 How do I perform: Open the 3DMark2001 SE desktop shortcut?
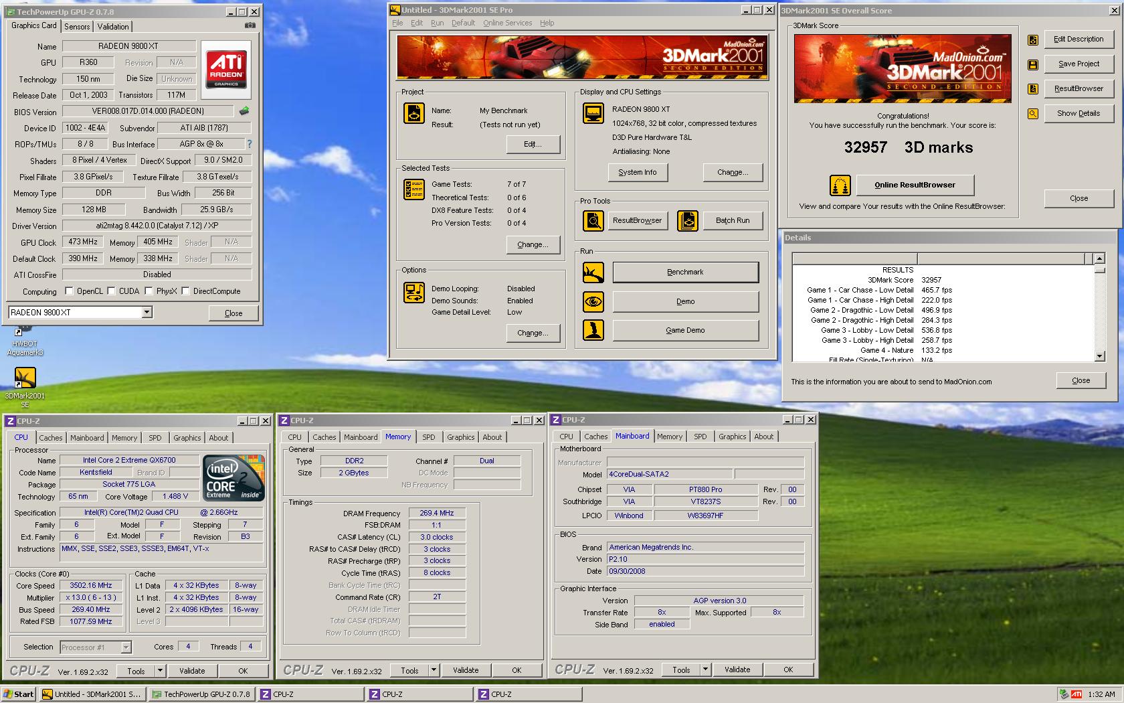click(x=25, y=388)
